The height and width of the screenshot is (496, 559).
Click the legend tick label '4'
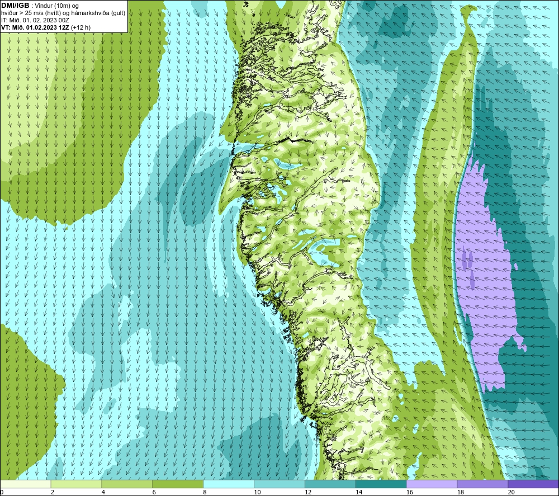(103, 492)
